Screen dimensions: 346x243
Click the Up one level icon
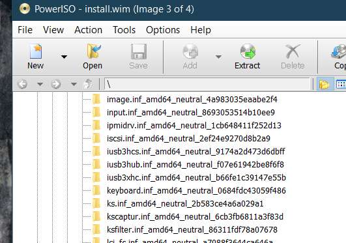pyautogui.click(x=89, y=84)
